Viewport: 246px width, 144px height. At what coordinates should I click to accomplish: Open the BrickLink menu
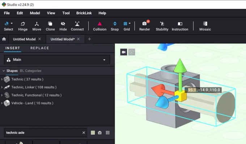click(84, 13)
